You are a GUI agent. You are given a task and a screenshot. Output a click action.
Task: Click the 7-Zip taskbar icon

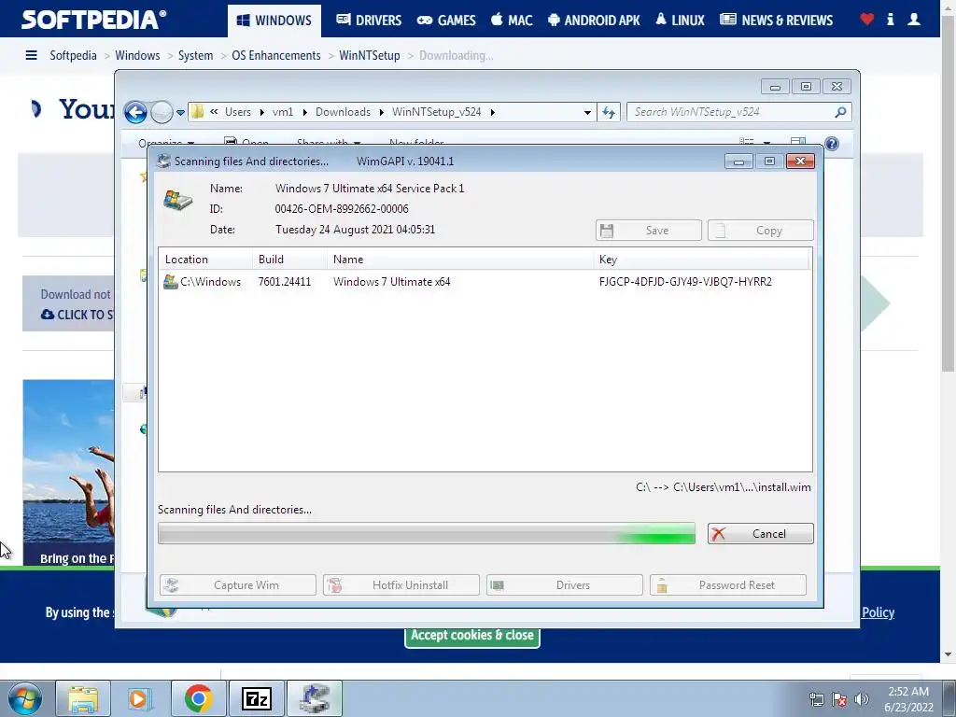point(257,698)
